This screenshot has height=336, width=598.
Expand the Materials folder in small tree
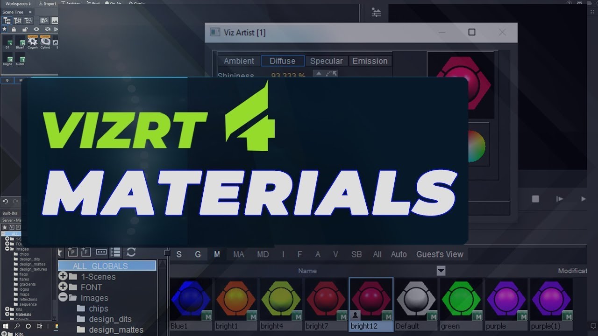(x=7, y=314)
